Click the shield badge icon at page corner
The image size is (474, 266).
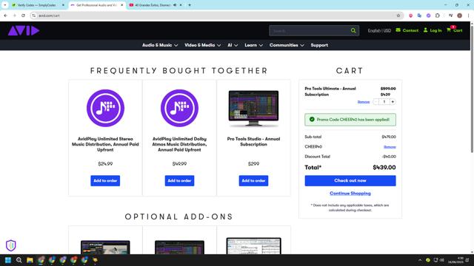tap(11, 245)
